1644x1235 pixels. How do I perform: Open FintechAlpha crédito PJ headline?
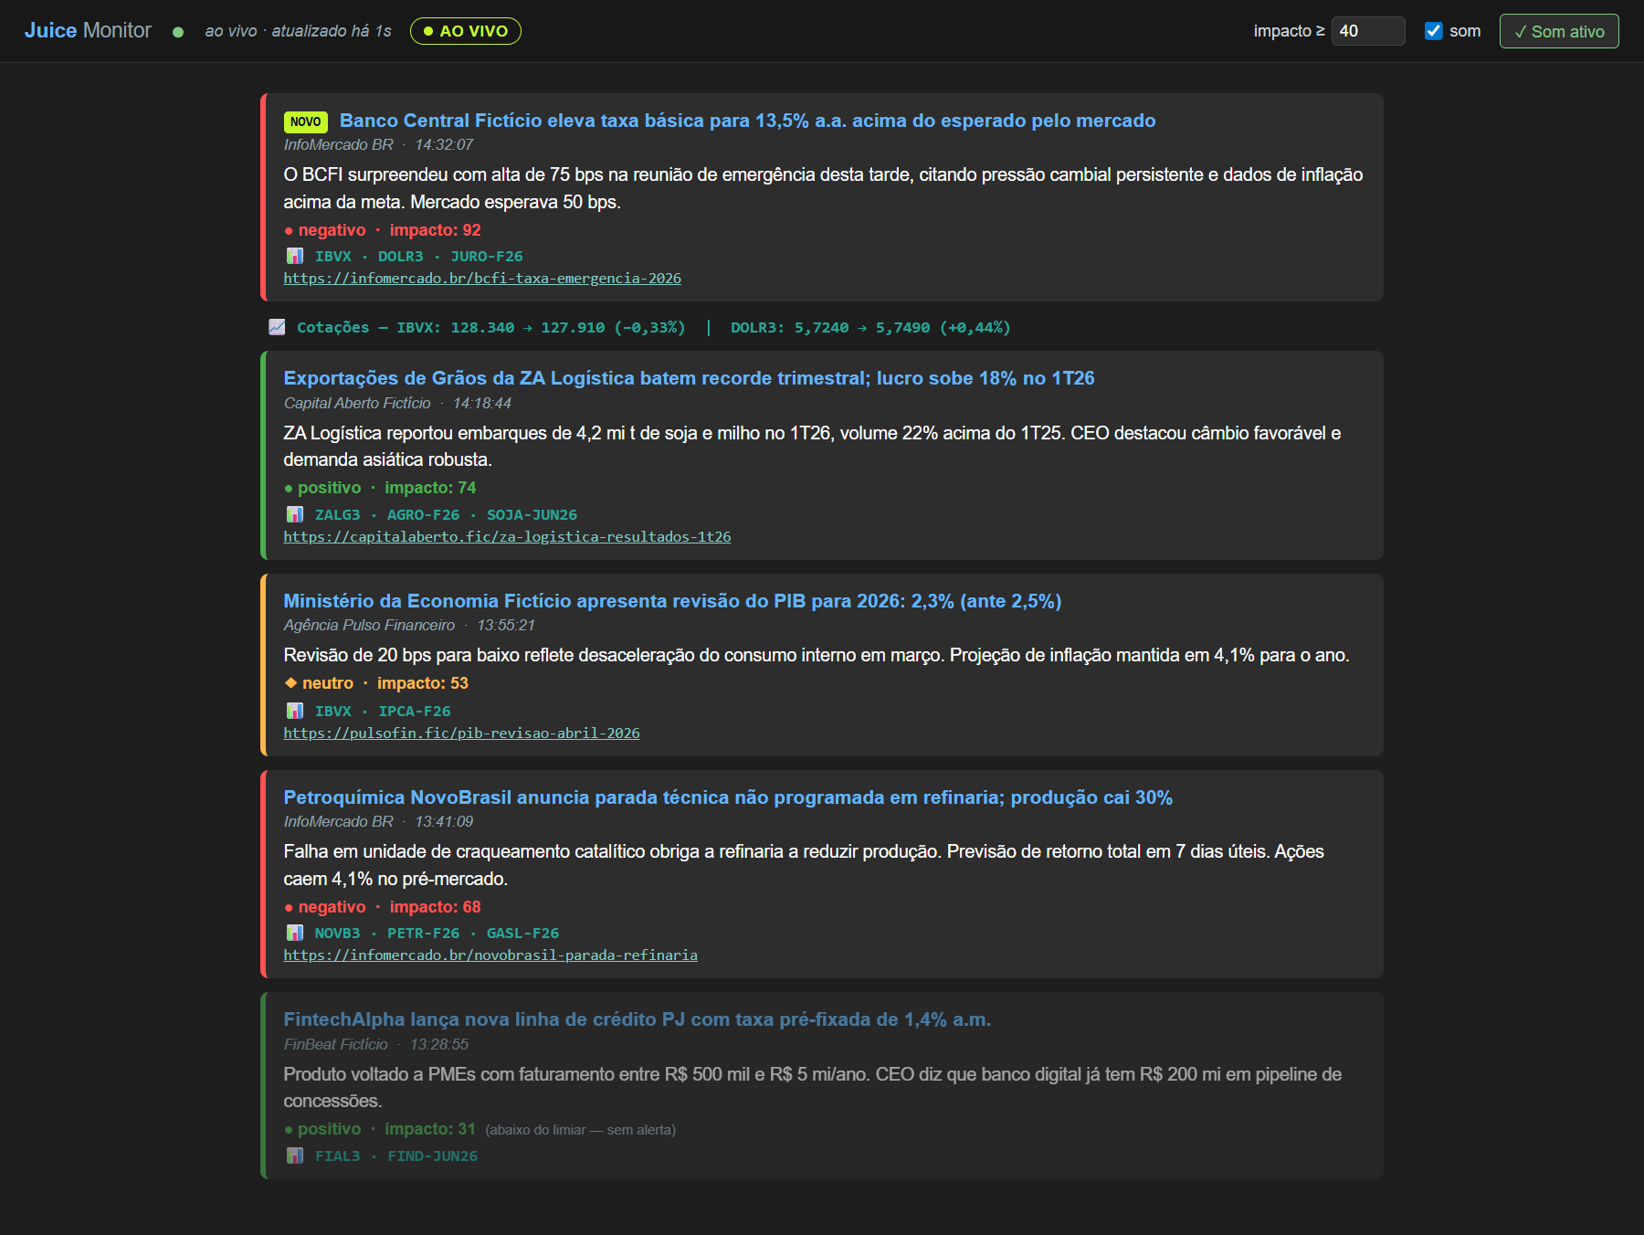(x=638, y=1019)
